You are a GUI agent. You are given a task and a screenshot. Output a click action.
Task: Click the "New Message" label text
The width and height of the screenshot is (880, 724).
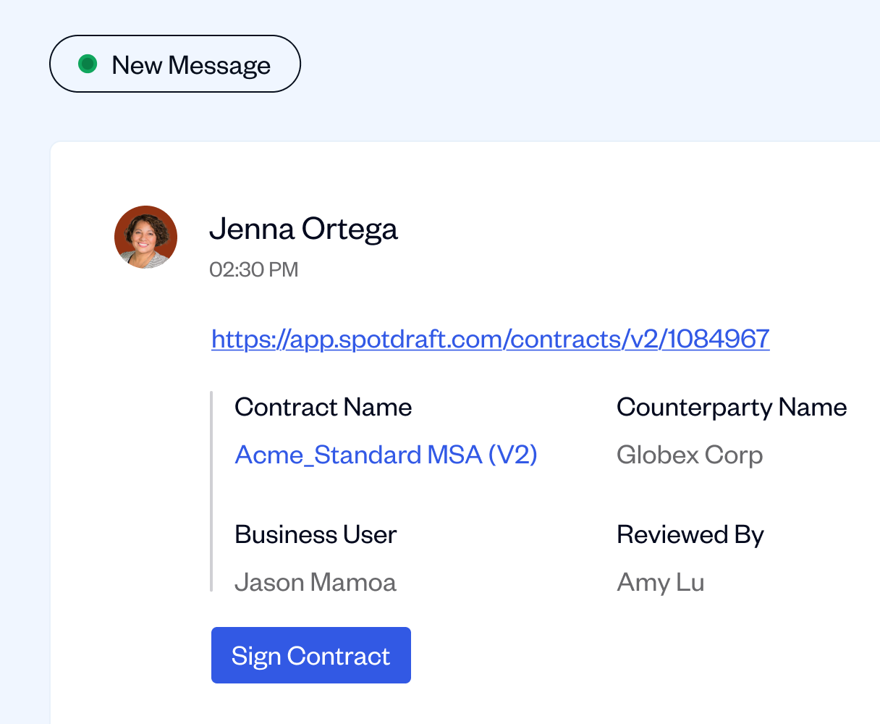click(191, 65)
